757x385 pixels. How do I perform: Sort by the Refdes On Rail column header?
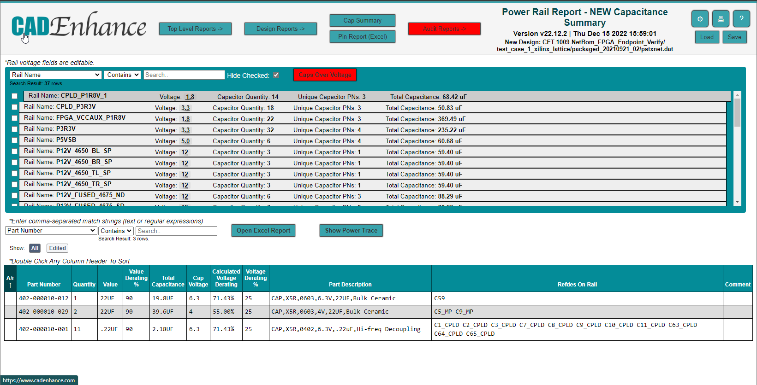pos(577,278)
